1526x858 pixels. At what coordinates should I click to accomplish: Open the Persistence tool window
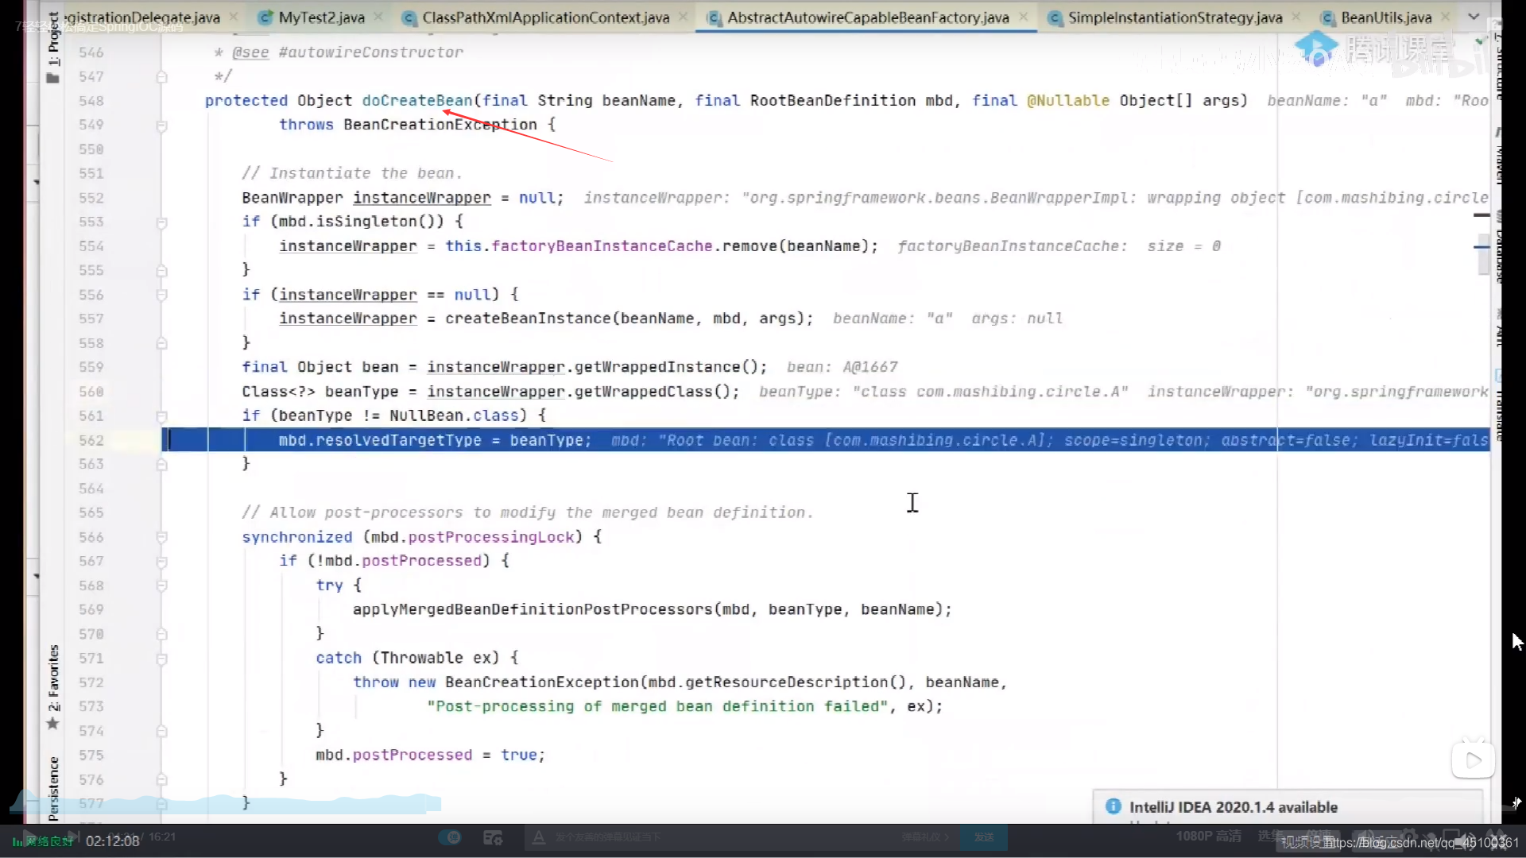pos(53,788)
